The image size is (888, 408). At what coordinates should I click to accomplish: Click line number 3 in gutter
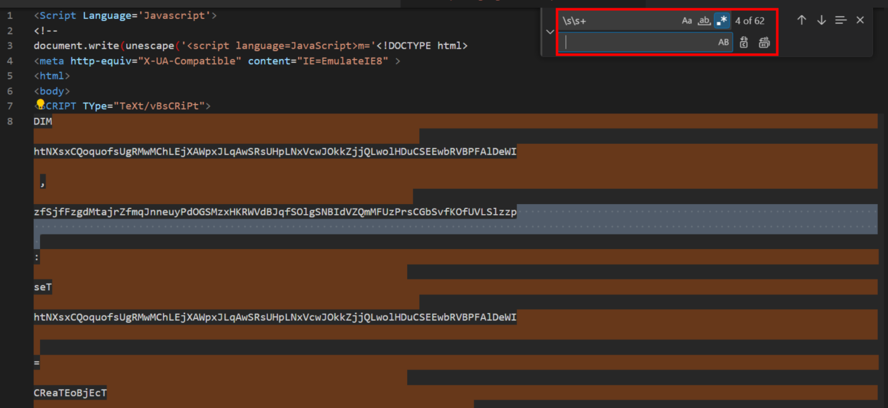[10, 45]
